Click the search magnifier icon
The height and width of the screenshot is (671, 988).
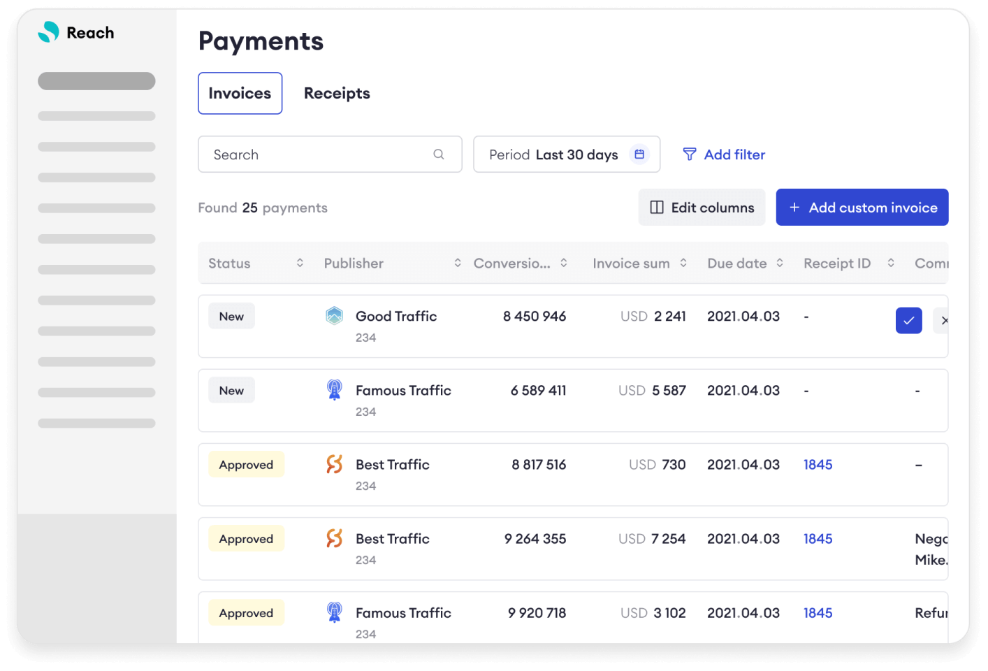tap(438, 154)
